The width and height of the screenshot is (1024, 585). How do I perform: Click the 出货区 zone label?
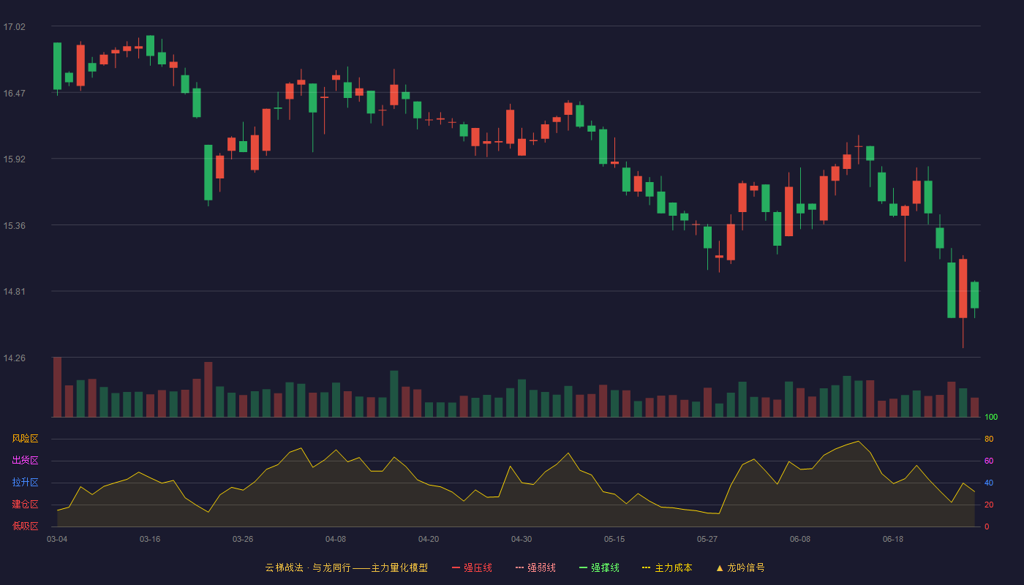pyautogui.click(x=25, y=461)
